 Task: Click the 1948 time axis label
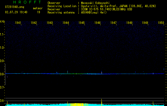point(129,23)
